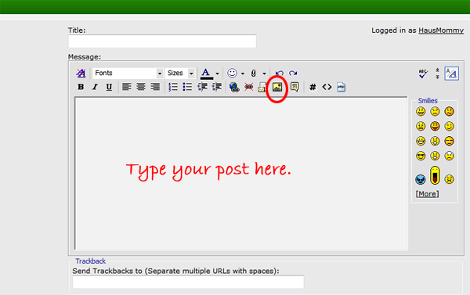This screenshot has width=470, height=295.
Task: Click inside the Message text area
Action: click(241, 173)
